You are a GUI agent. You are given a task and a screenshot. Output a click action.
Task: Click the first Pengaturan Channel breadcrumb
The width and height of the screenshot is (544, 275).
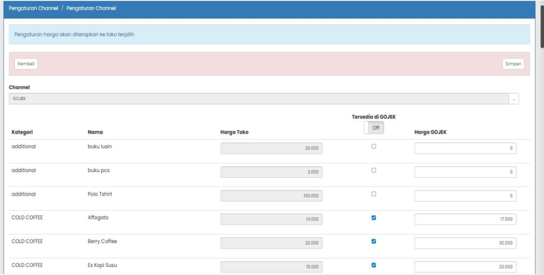click(x=33, y=8)
